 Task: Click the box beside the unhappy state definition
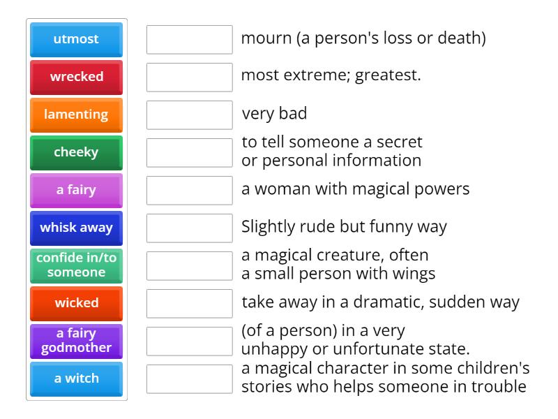(189, 341)
